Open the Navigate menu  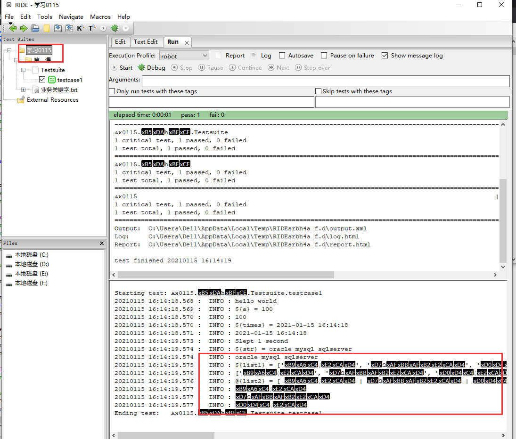coord(71,17)
